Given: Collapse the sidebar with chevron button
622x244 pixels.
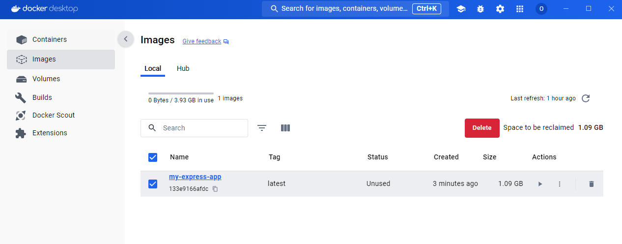Looking at the screenshot, I should coord(126,39).
